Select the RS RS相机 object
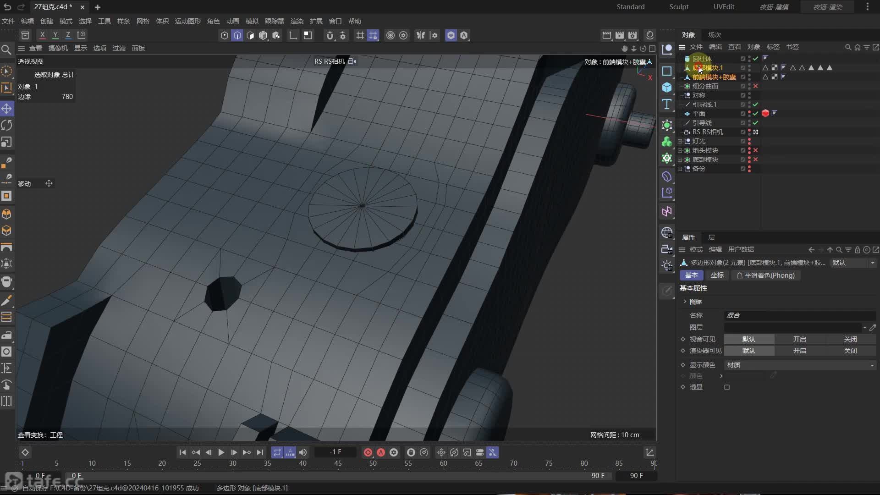 tap(708, 132)
